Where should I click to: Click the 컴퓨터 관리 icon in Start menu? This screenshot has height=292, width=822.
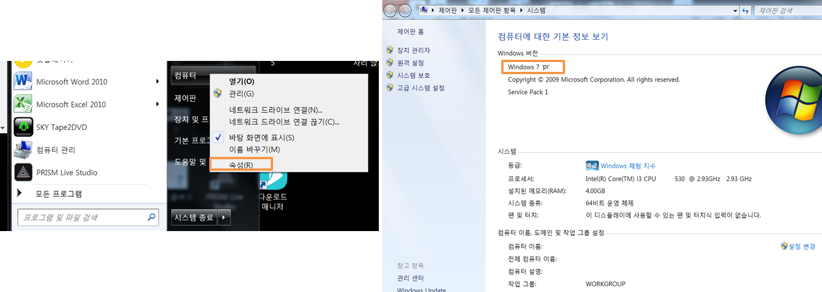(x=23, y=149)
